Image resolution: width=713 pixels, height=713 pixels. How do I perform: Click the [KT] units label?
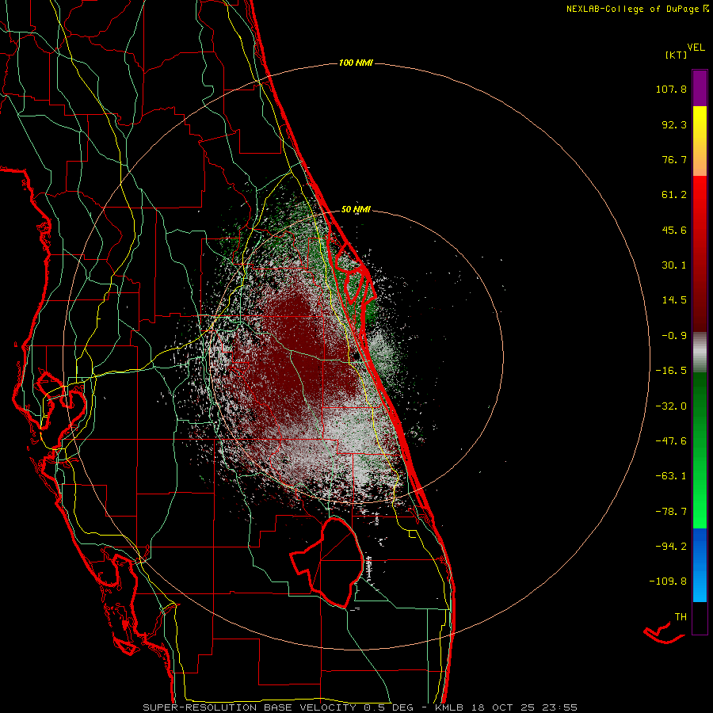tap(677, 55)
